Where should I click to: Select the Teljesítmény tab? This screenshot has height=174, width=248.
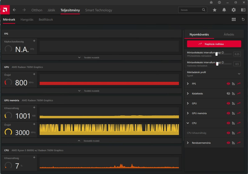[70, 10]
